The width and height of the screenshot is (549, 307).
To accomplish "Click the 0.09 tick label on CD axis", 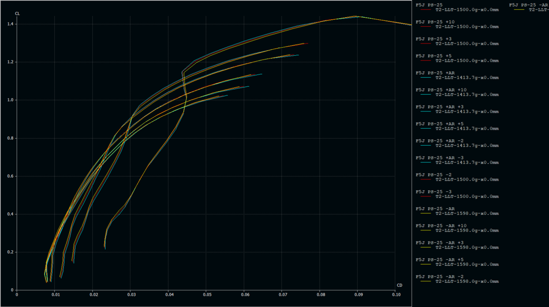I will click(x=358, y=294).
